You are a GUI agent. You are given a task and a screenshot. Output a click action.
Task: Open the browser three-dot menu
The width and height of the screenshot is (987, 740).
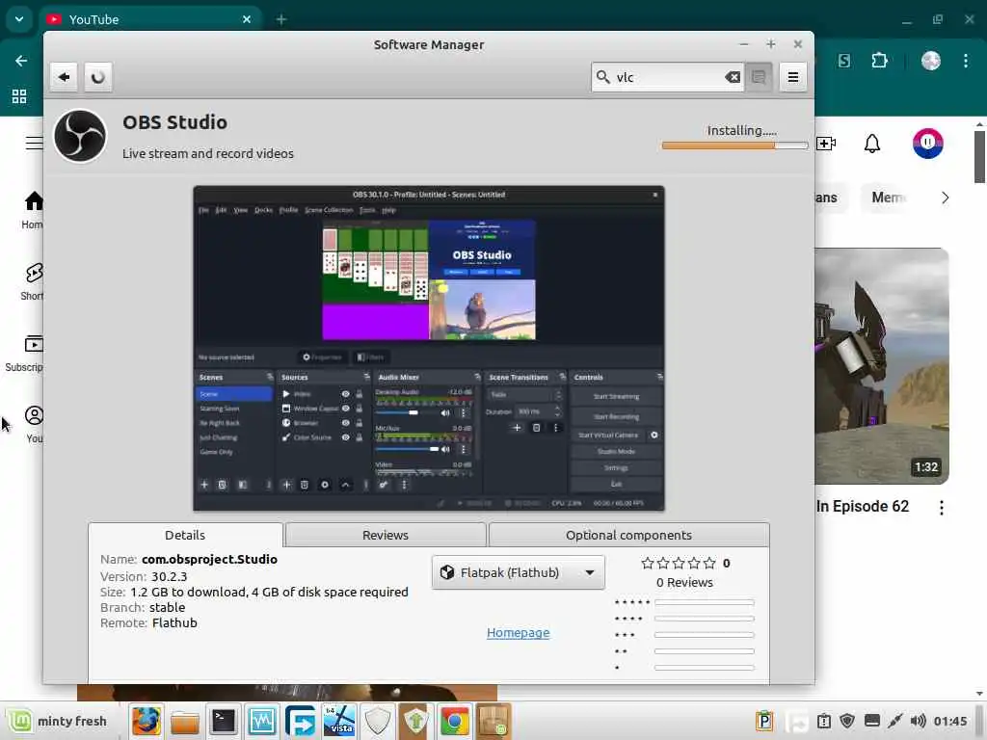click(x=966, y=61)
